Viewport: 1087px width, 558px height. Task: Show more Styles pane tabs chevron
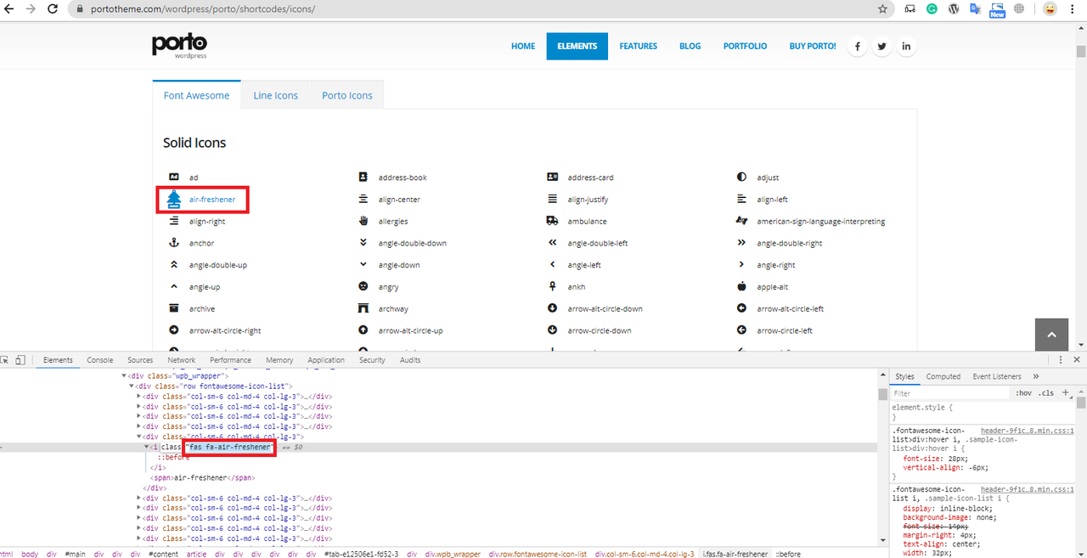[x=1036, y=376]
